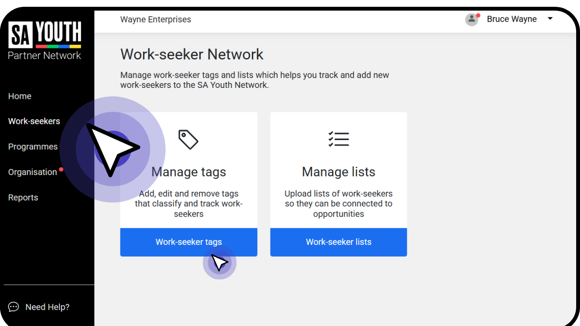Screen dimensions: 580x326
Task: Click the tag icon on Manage tags card
Action: tap(189, 139)
